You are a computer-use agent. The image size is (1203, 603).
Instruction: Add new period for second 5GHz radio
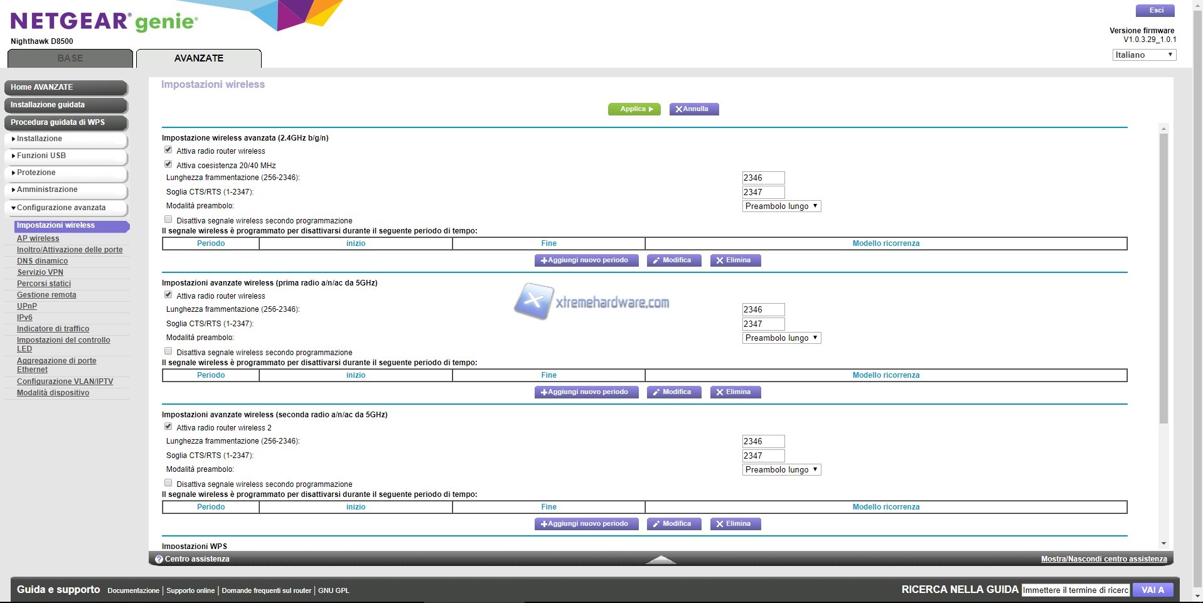pos(586,524)
